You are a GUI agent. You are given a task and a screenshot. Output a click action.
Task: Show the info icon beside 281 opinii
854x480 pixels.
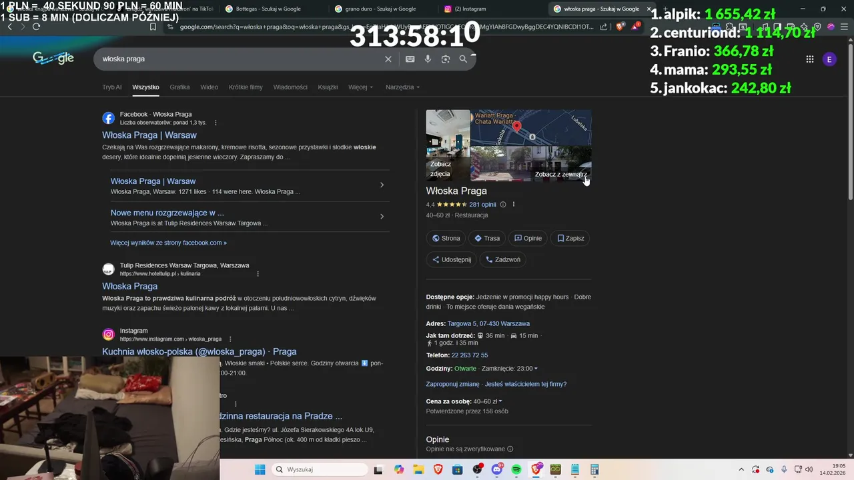pos(503,205)
